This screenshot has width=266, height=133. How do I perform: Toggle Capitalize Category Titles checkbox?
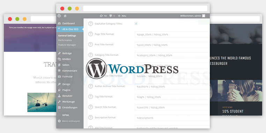click(x=136, y=24)
